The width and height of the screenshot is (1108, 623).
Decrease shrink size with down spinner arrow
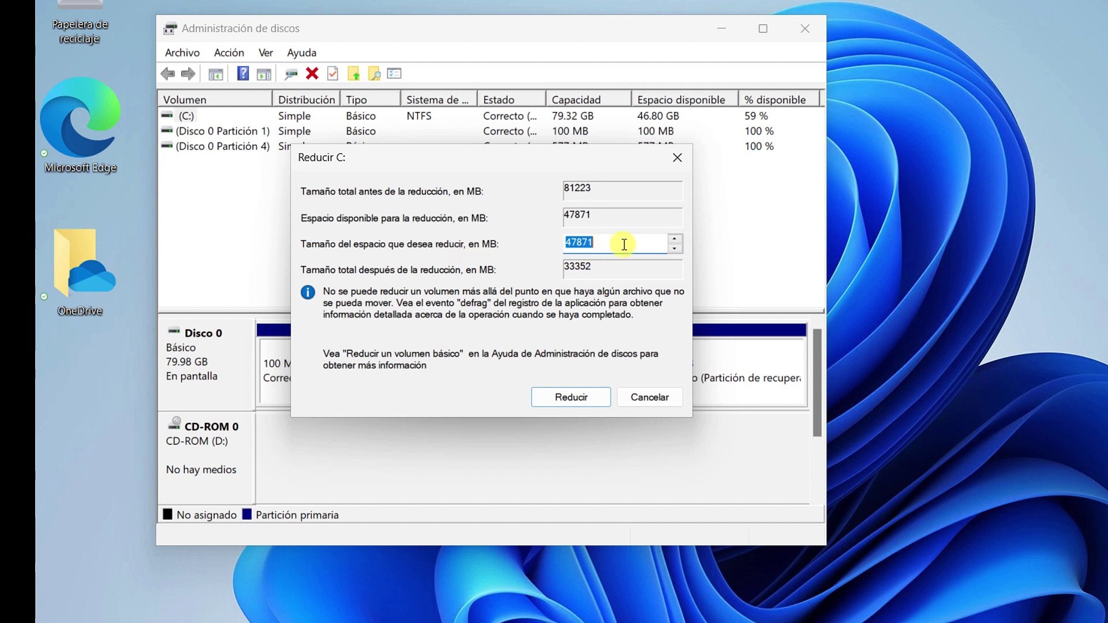click(674, 249)
